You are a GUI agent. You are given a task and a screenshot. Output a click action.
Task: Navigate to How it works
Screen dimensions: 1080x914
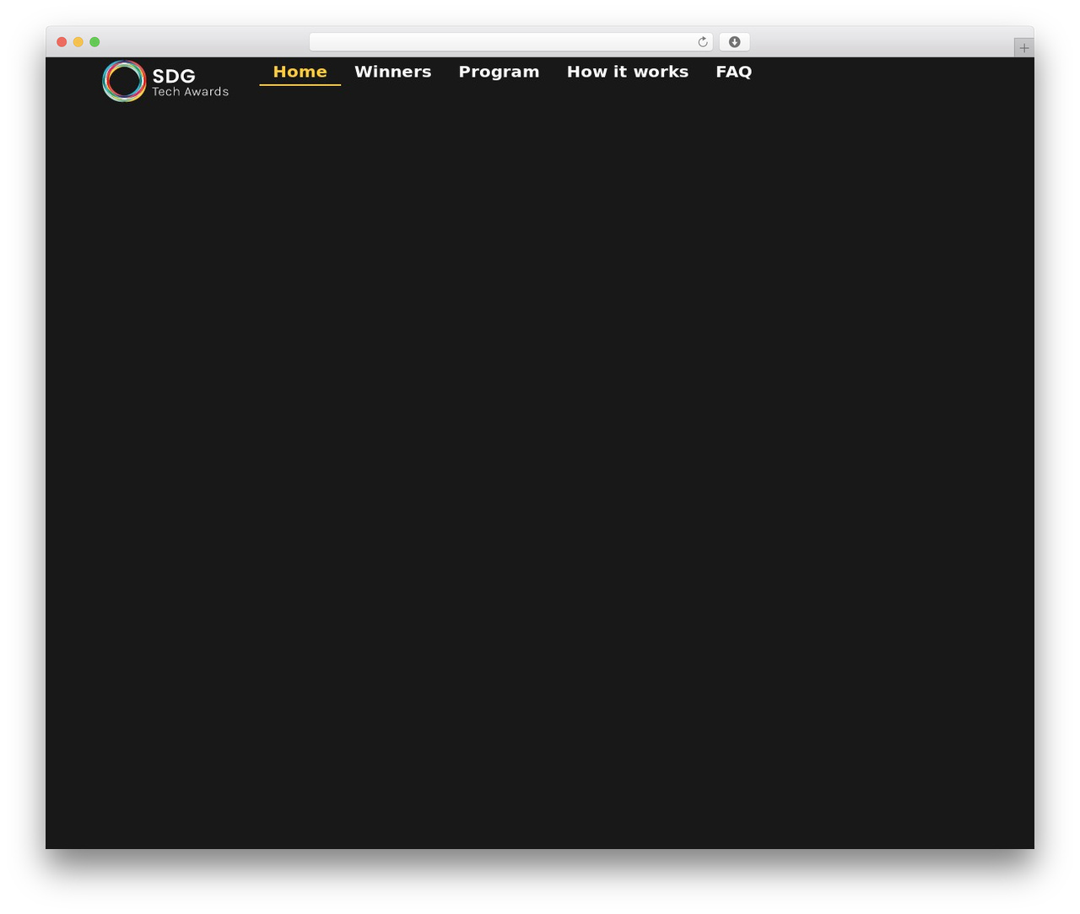click(627, 72)
